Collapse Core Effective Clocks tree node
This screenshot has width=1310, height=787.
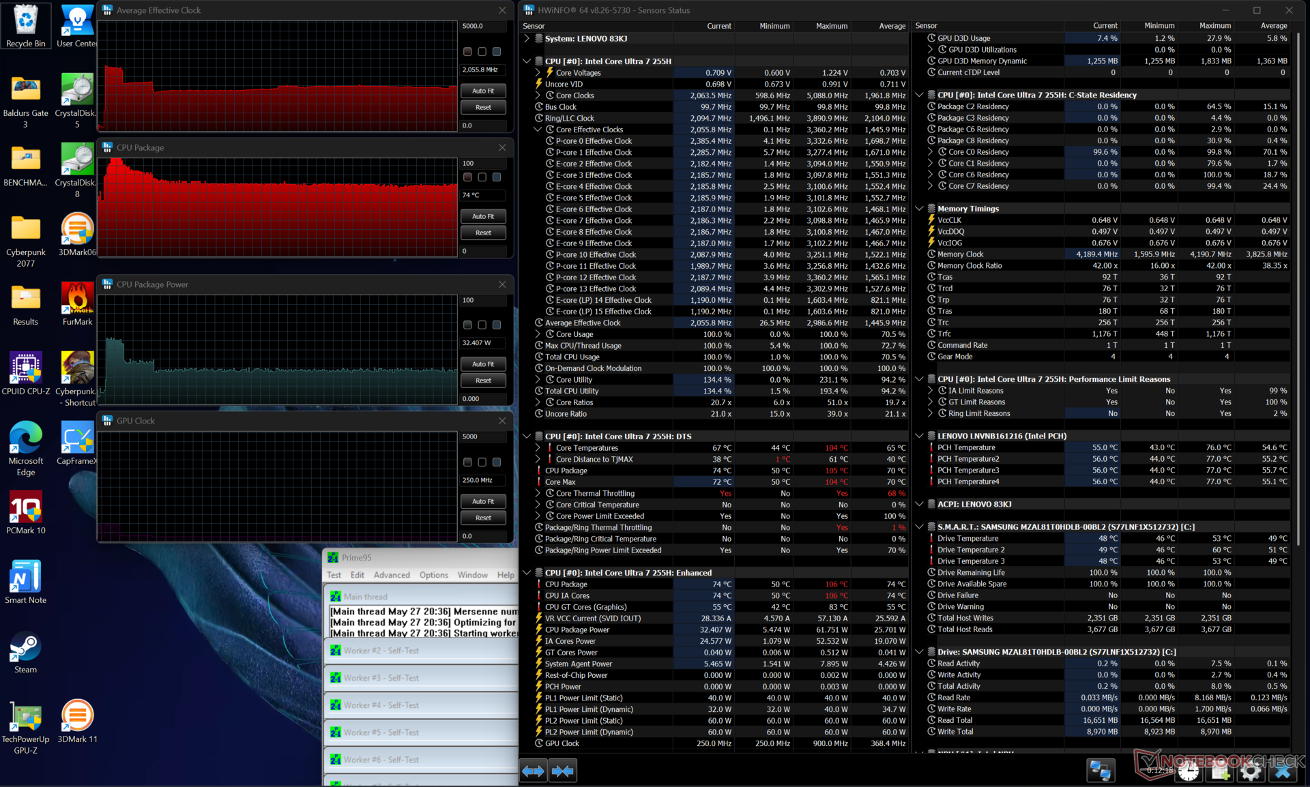point(538,130)
